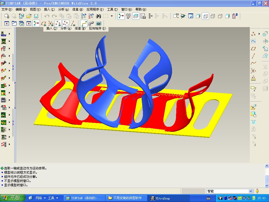
Task: Click the message area scroll up arrow
Action: tap(267, 166)
